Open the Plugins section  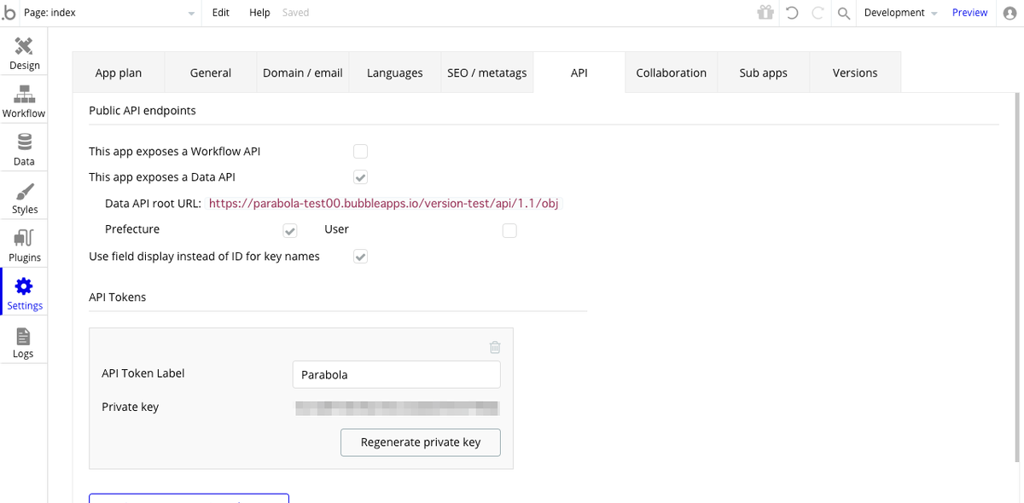click(24, 245)
